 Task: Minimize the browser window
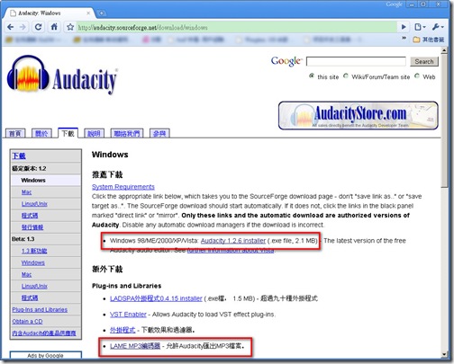click(x=412, y=4)
